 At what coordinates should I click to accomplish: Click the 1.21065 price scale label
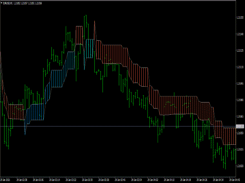click(x=240, y=116)
